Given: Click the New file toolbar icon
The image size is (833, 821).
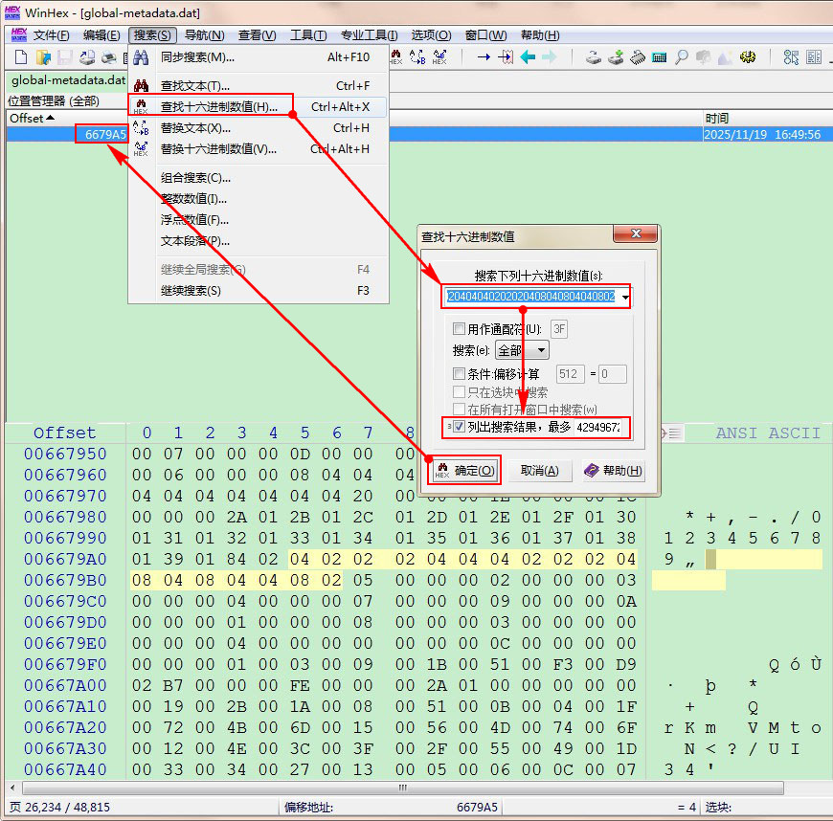Looking at the screenshot, I should click(x=19, y=57).
